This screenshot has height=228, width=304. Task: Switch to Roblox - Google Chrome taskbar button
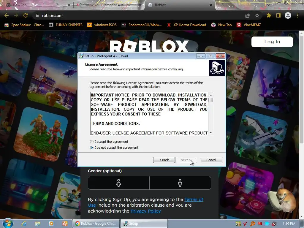point(96,224)
